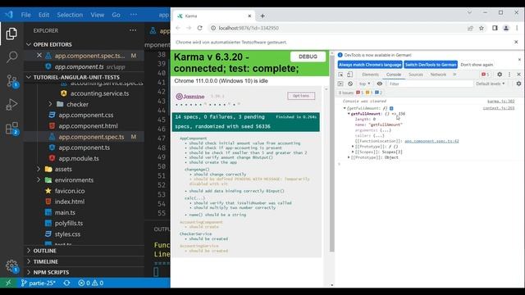The height and width of the screenshot is (295, 525).
Task: Open the Chrome profile icon
Action: tap(506, 28)
